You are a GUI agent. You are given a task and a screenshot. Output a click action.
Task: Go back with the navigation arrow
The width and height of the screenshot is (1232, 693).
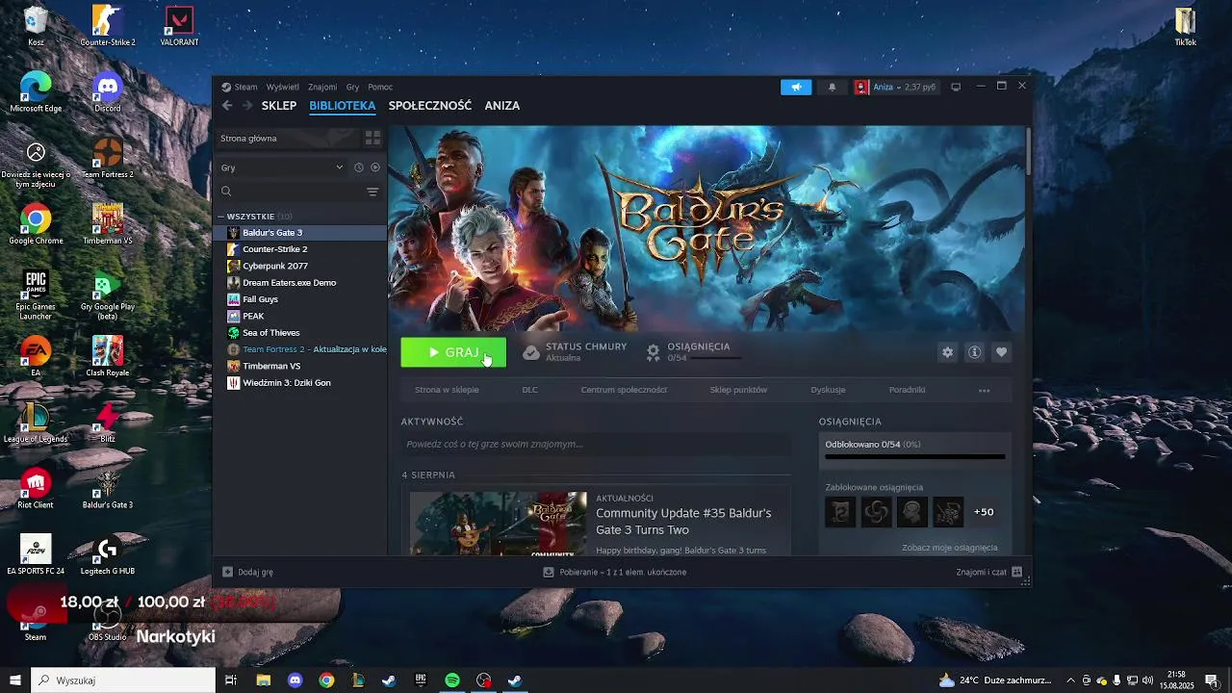(227, 106)
